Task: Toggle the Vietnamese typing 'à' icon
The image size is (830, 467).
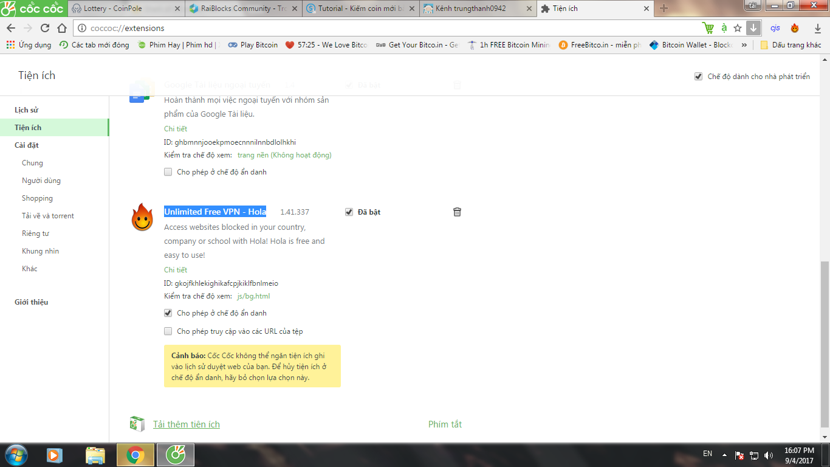Action: pyautogui.click(x=724, y=28)
